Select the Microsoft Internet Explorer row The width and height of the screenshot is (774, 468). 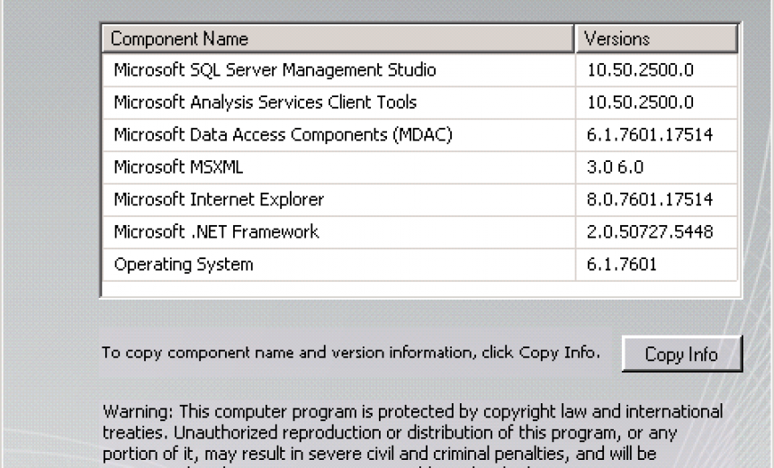[x=420, y=200]
